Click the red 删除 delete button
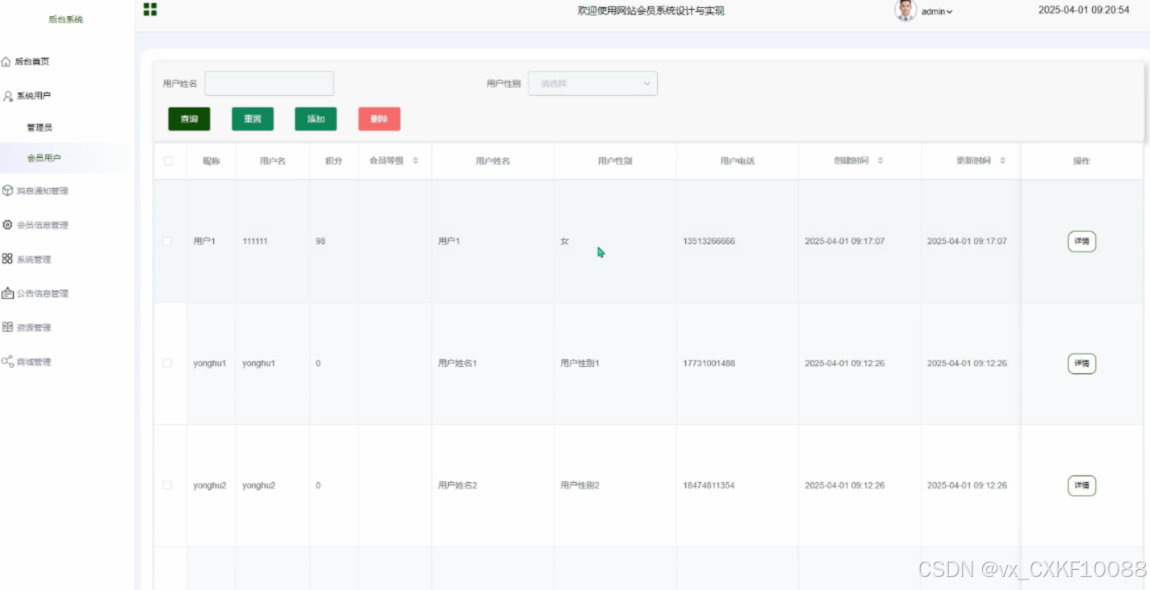Image resolution: width=1150 pixels, height=590 pixels. pyautogui.click(x=379, y=119)
